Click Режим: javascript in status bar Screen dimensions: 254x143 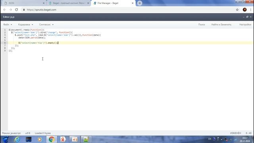click(12, 133)
